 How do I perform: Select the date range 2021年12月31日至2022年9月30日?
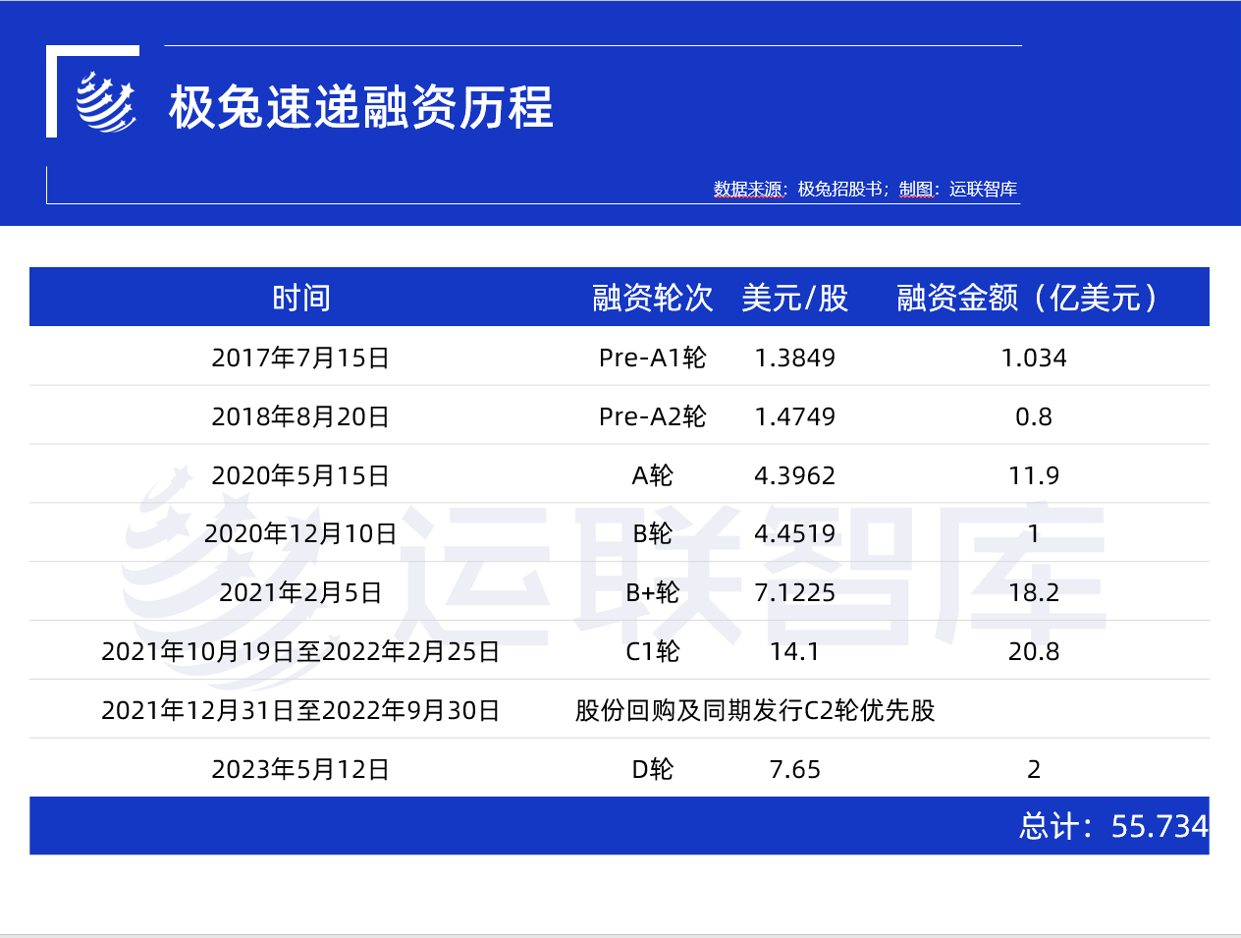coord(301,710)
